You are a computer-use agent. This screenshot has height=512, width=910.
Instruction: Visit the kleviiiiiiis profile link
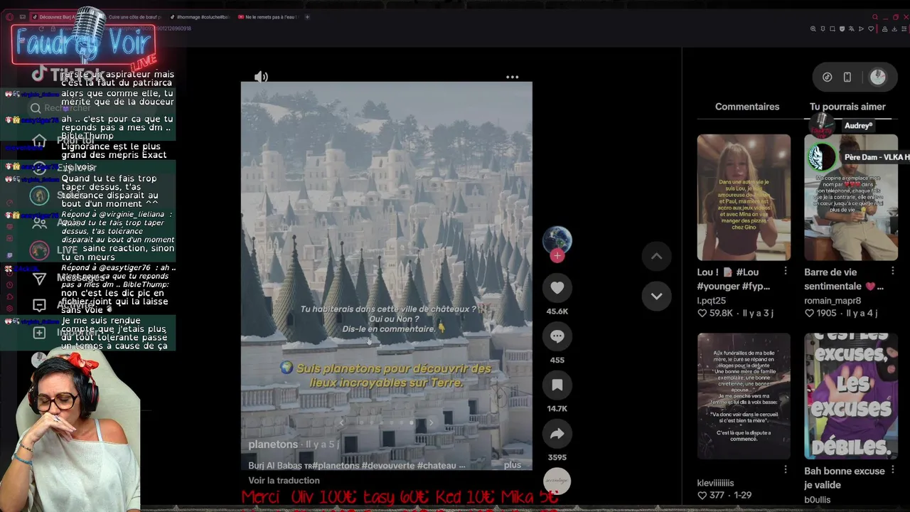tap(715, 483)
